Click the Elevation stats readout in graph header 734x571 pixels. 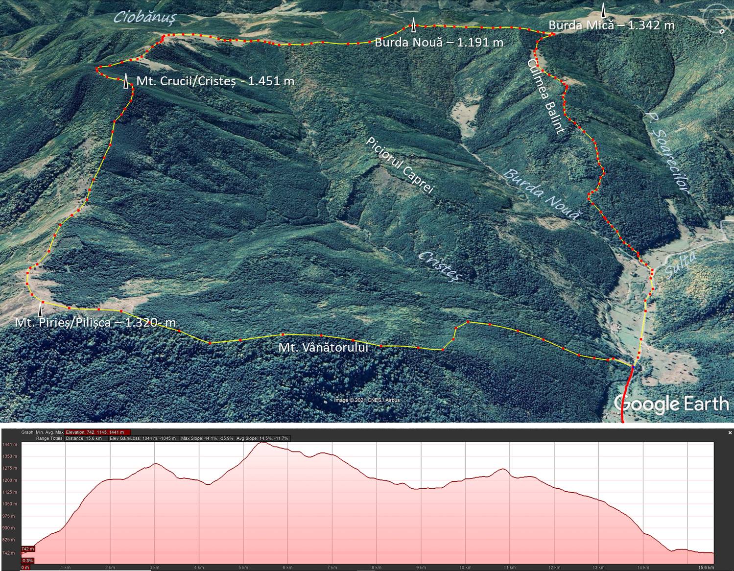tap(98, 432)
